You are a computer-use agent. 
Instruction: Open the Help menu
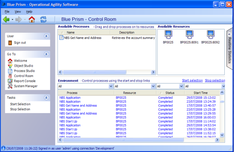point(29,12)
